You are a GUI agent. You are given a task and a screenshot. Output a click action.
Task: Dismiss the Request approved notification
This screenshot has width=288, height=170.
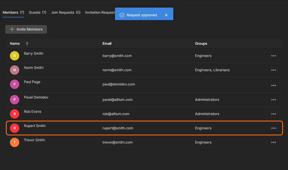click(x=166, y=15)
